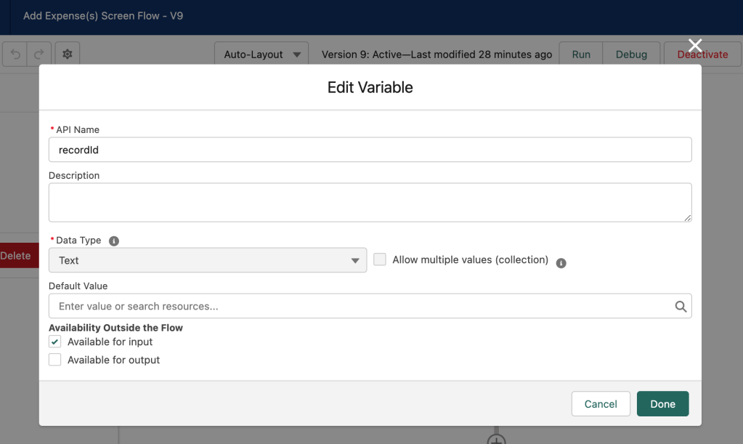Image resolution: width=743 pixels, height=444 pixels.
Task: Click info icon next to collection checkbox
Action: [x=561, y=262]
